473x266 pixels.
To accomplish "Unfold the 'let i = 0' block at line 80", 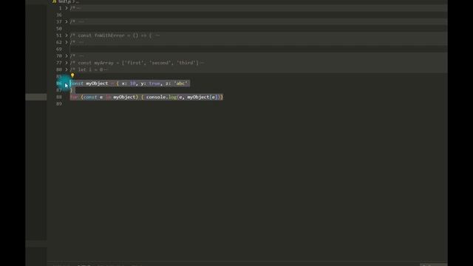I will (67, 69).
